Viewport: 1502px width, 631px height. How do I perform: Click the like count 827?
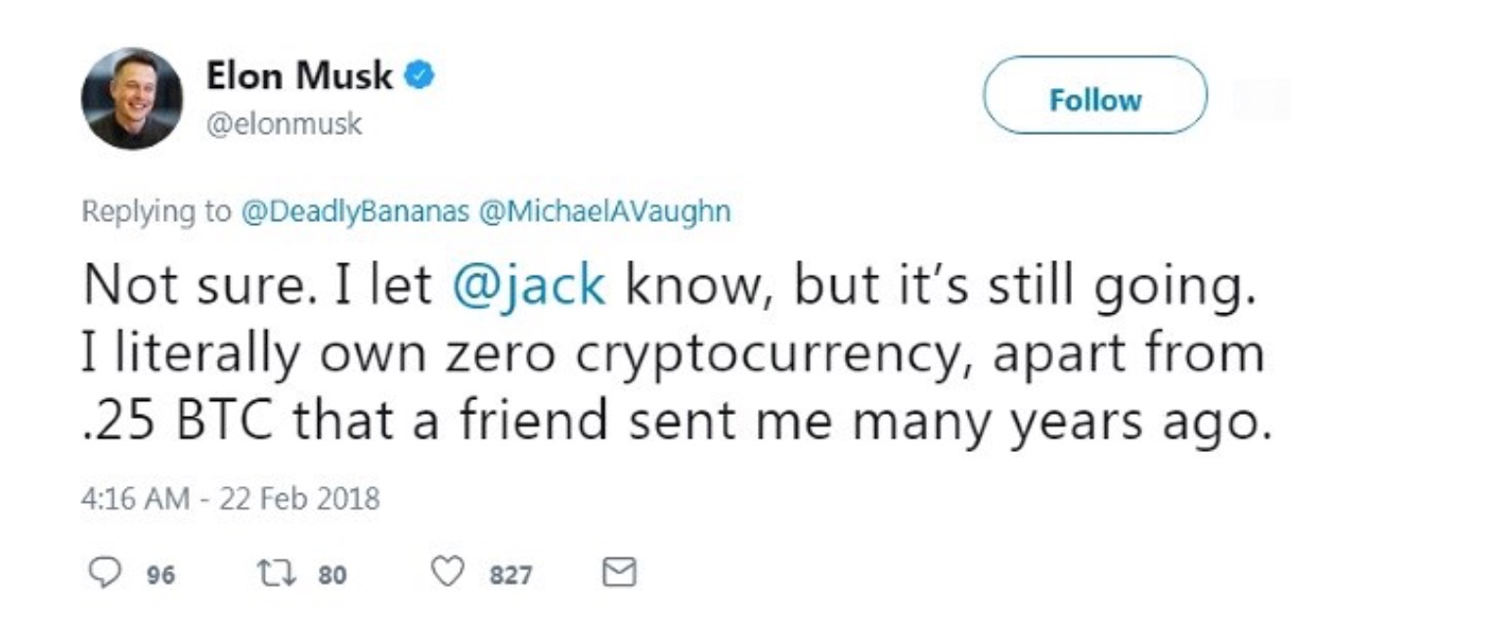point(510,575)
